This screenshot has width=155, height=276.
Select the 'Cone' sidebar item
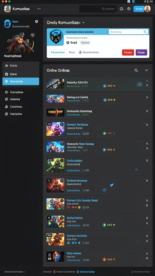(21, 74)
